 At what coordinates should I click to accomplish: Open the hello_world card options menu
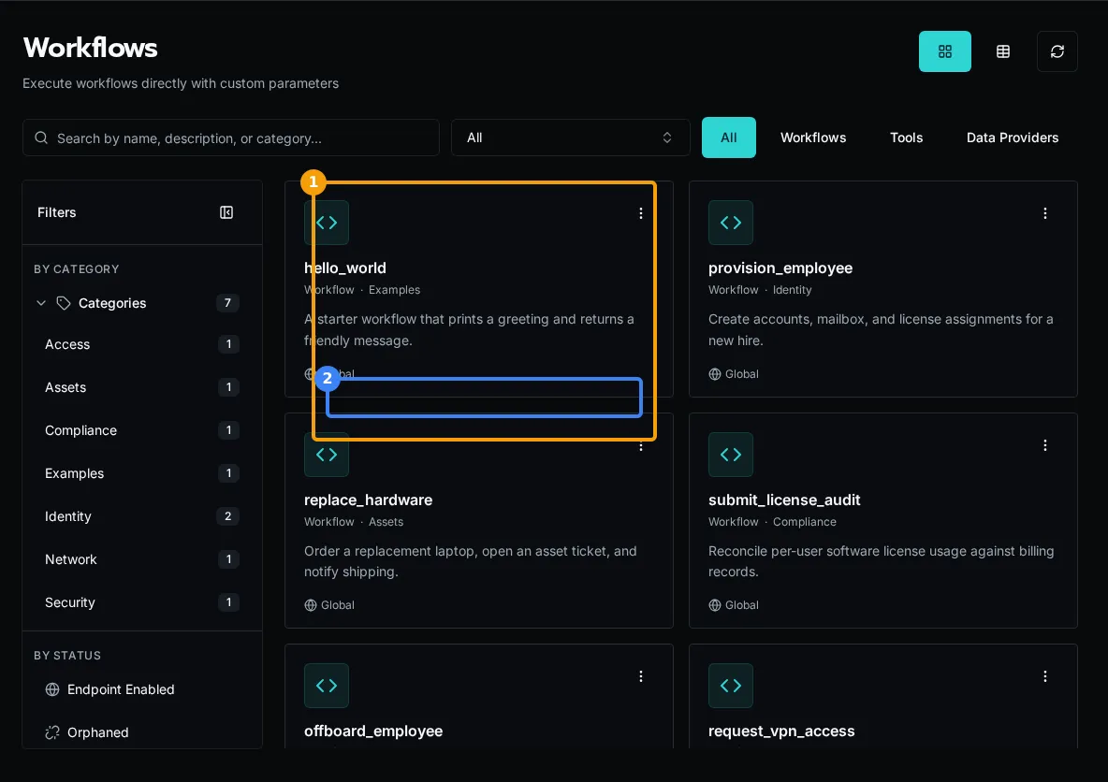pyautogui.click(x=641, y=213)
